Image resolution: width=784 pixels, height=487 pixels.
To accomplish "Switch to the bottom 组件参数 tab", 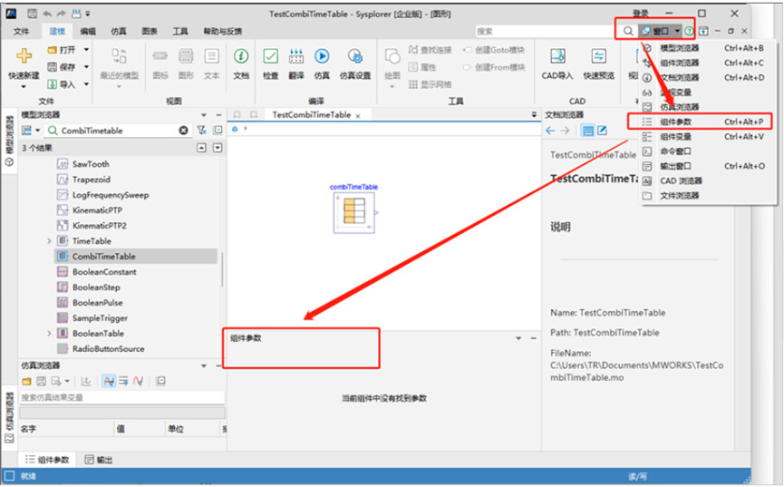I will (47, 460).
